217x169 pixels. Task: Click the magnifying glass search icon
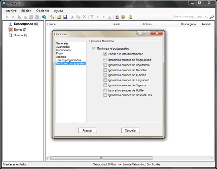click(x=212, y=17)
